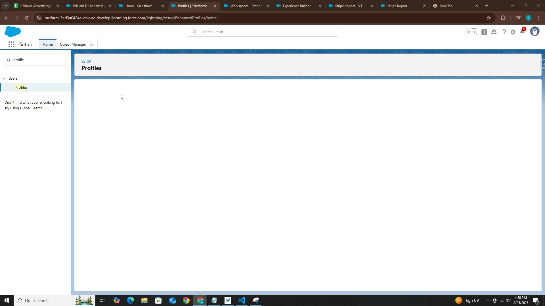Click the SETUP breadcrumb link

click(x=86, y=61)
